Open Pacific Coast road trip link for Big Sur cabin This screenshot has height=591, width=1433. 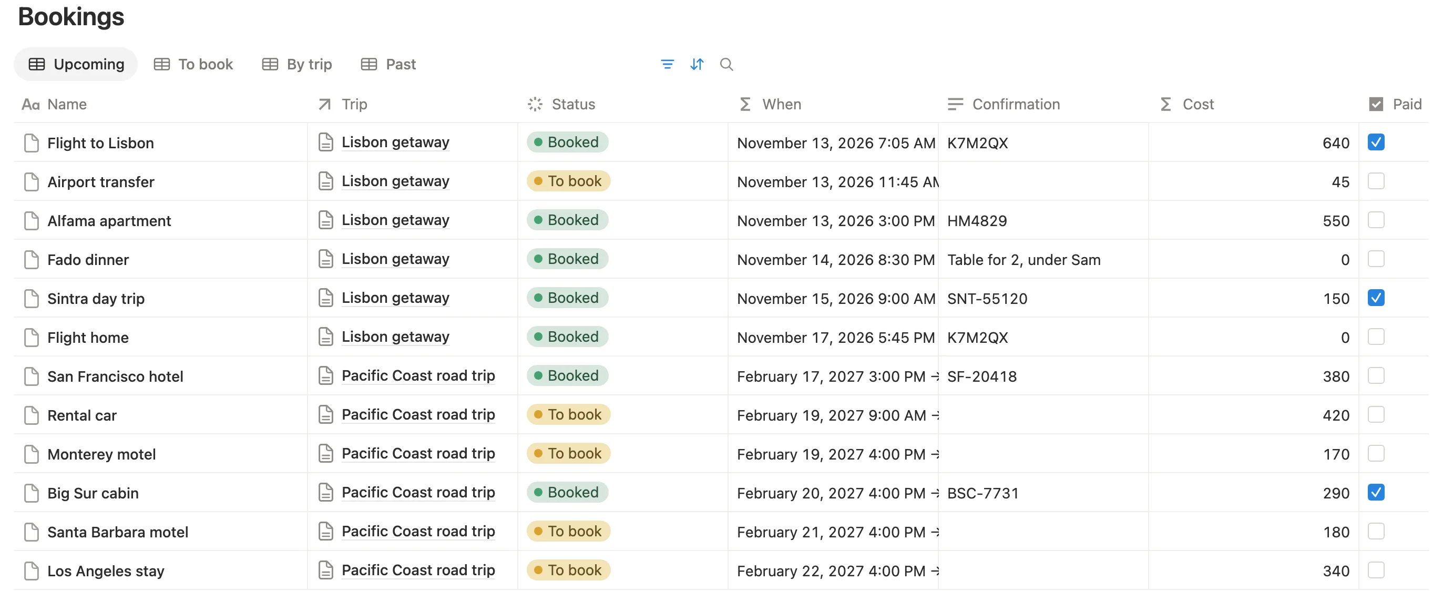tap(418, 493)
